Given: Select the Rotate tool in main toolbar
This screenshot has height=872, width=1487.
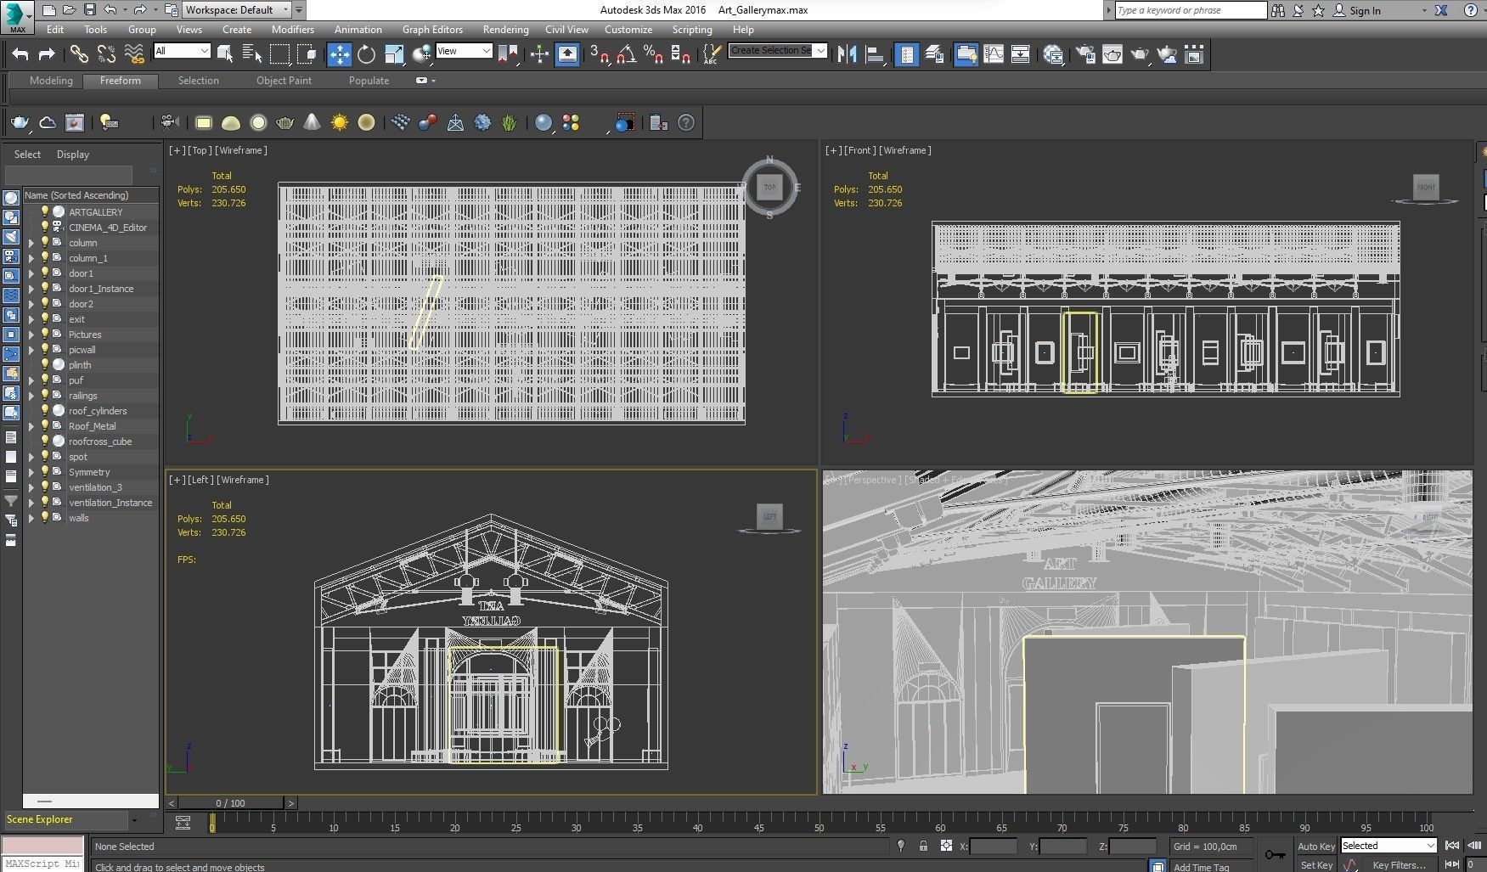Looking at the screenshot, I should point(366,55).
